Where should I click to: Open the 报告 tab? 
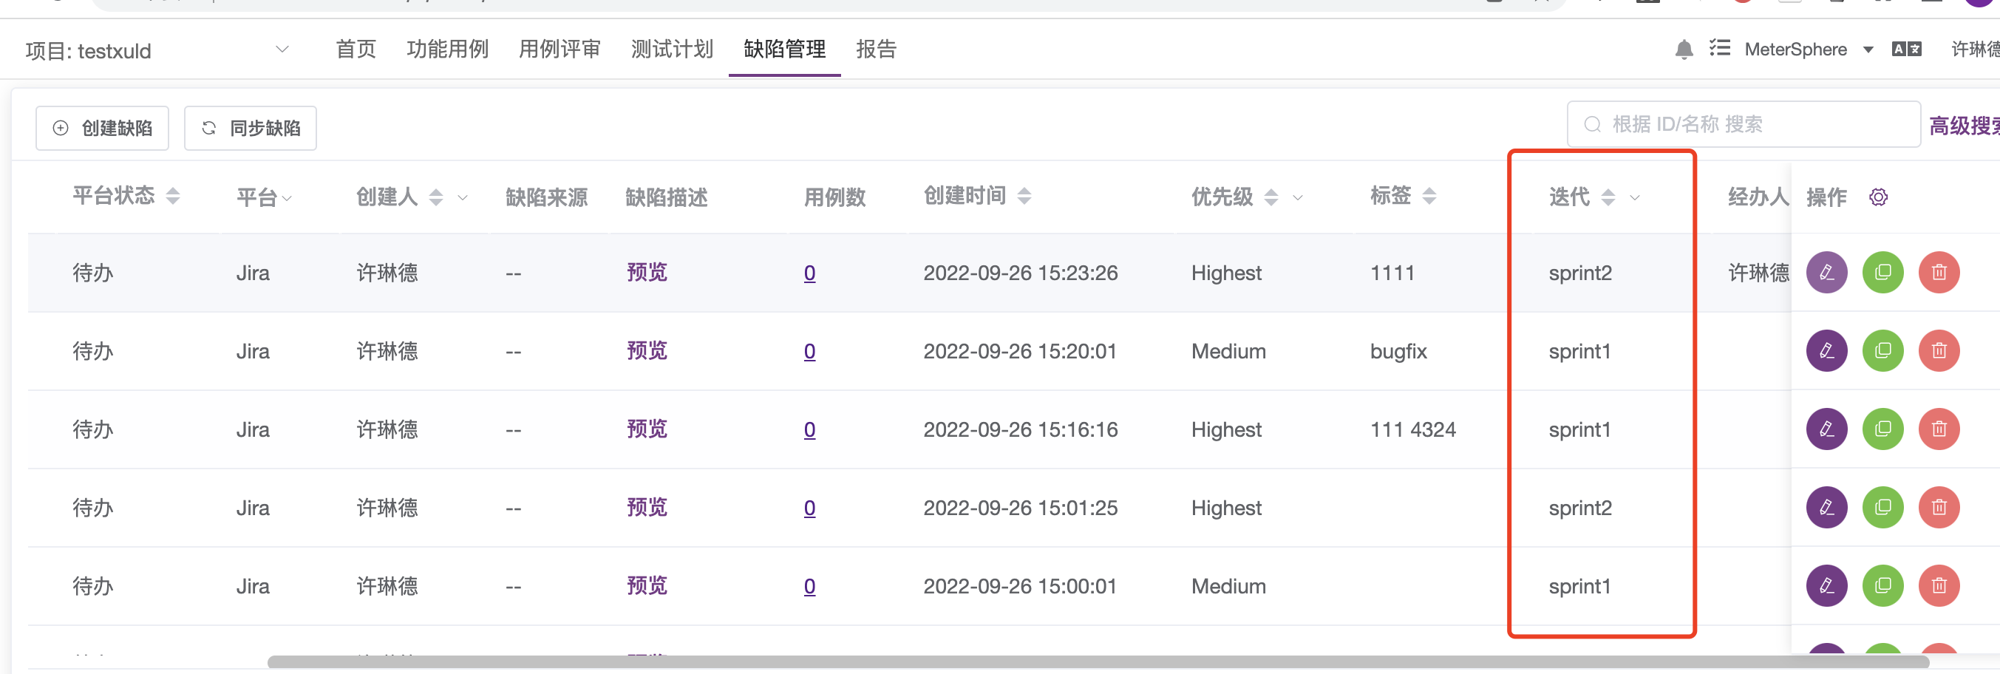point(877,48)
